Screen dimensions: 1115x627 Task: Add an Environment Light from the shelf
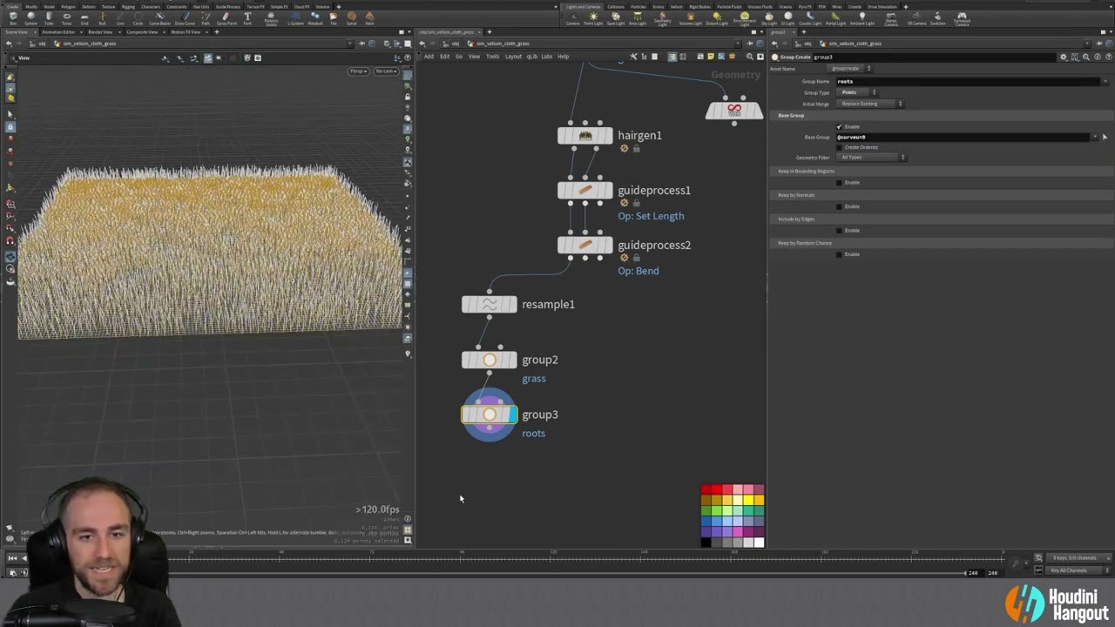(744, 18)
